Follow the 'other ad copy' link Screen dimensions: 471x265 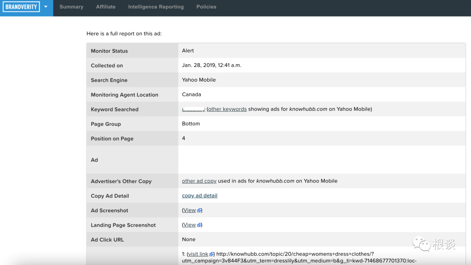199,181
